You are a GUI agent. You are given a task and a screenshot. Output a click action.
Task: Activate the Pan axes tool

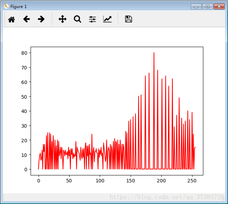point(63,19)
